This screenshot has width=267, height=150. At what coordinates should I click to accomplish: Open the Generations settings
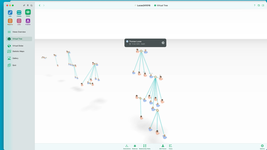(x=127, y=147)
